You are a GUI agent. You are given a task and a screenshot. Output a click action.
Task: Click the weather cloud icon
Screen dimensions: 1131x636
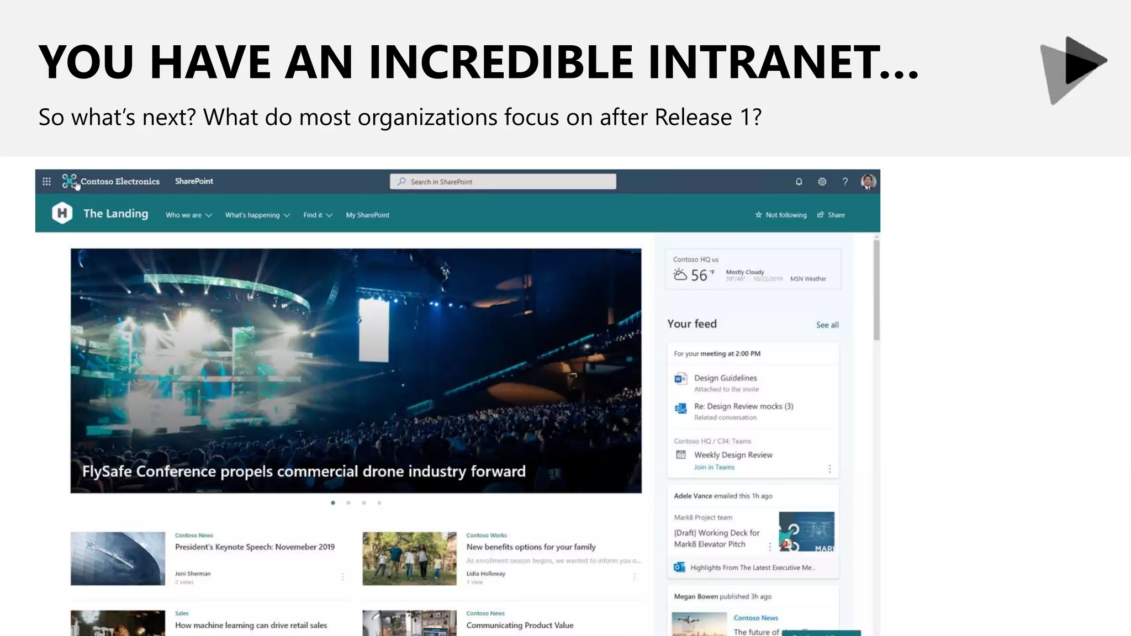[x=680, y=274]
